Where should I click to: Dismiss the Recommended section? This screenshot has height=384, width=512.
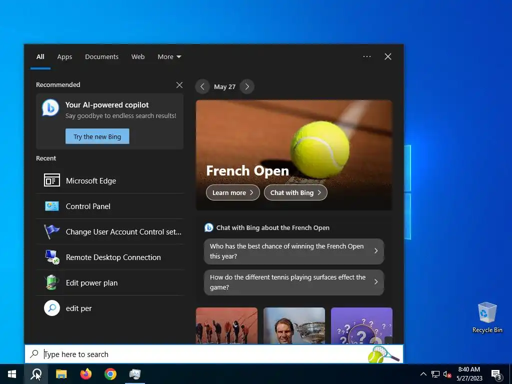[179, 85]
